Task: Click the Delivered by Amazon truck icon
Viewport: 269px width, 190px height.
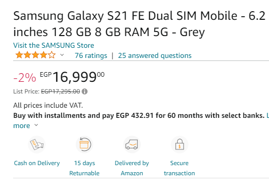Action: click(x=132, y=145)
